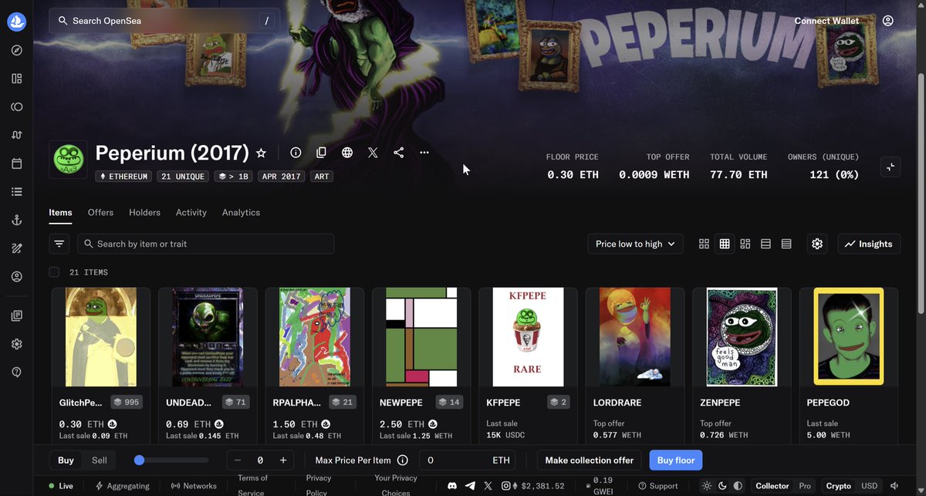This screenshot has width=926, height=496.
Task: Open collection website globe icon
Action: pyautogui.click(x=347, y=153)
